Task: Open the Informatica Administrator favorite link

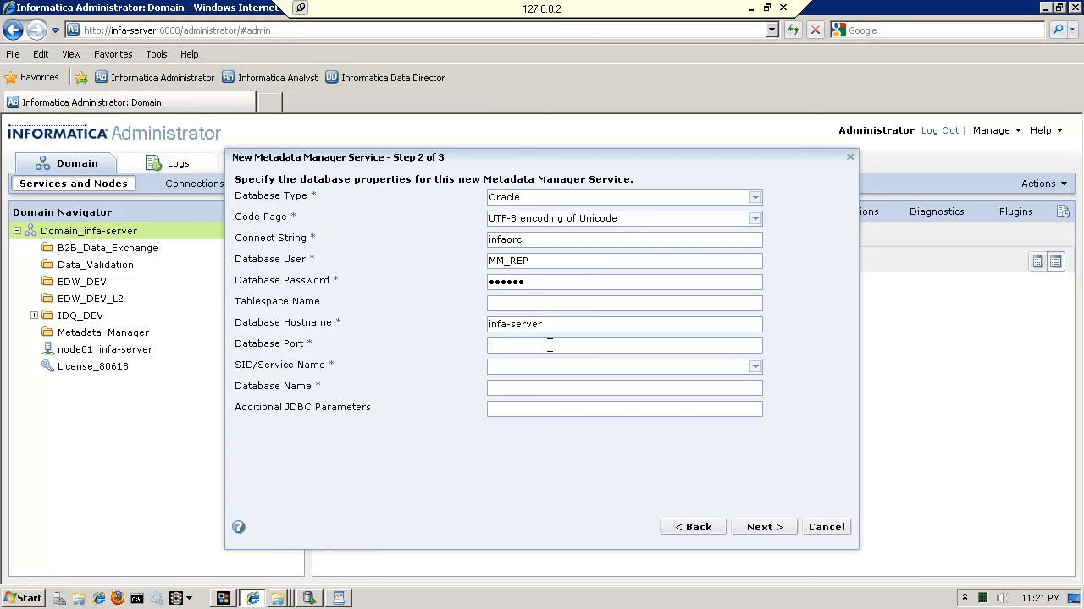Action: click(x=155, y=78)
